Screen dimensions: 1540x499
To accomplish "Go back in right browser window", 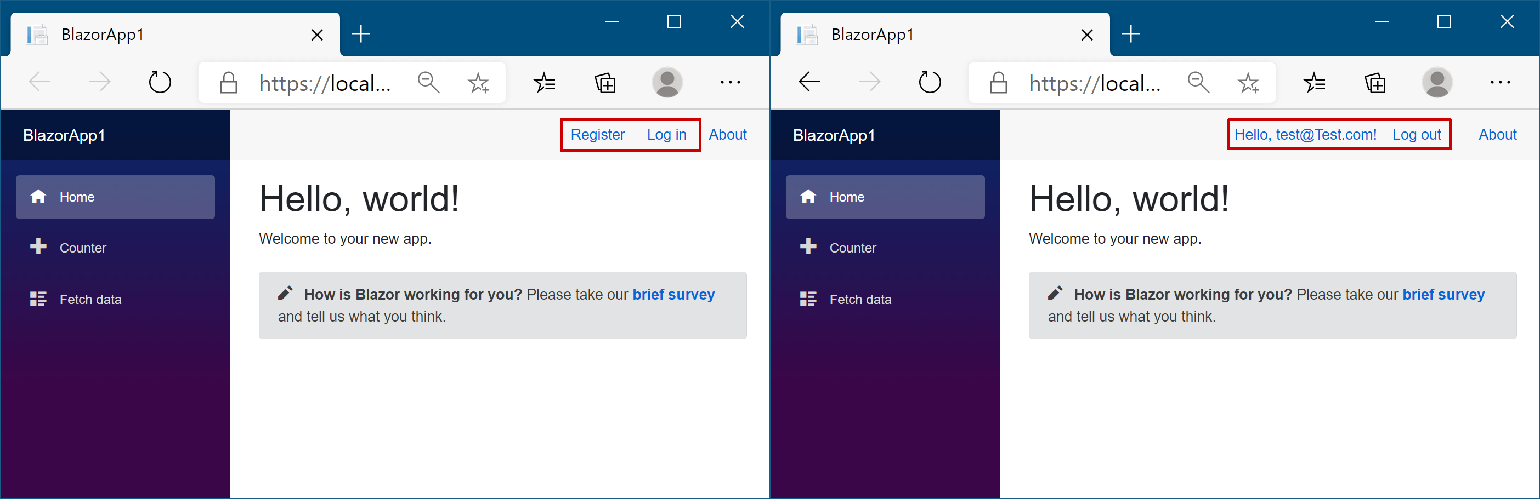I will [x=810, y=82].
